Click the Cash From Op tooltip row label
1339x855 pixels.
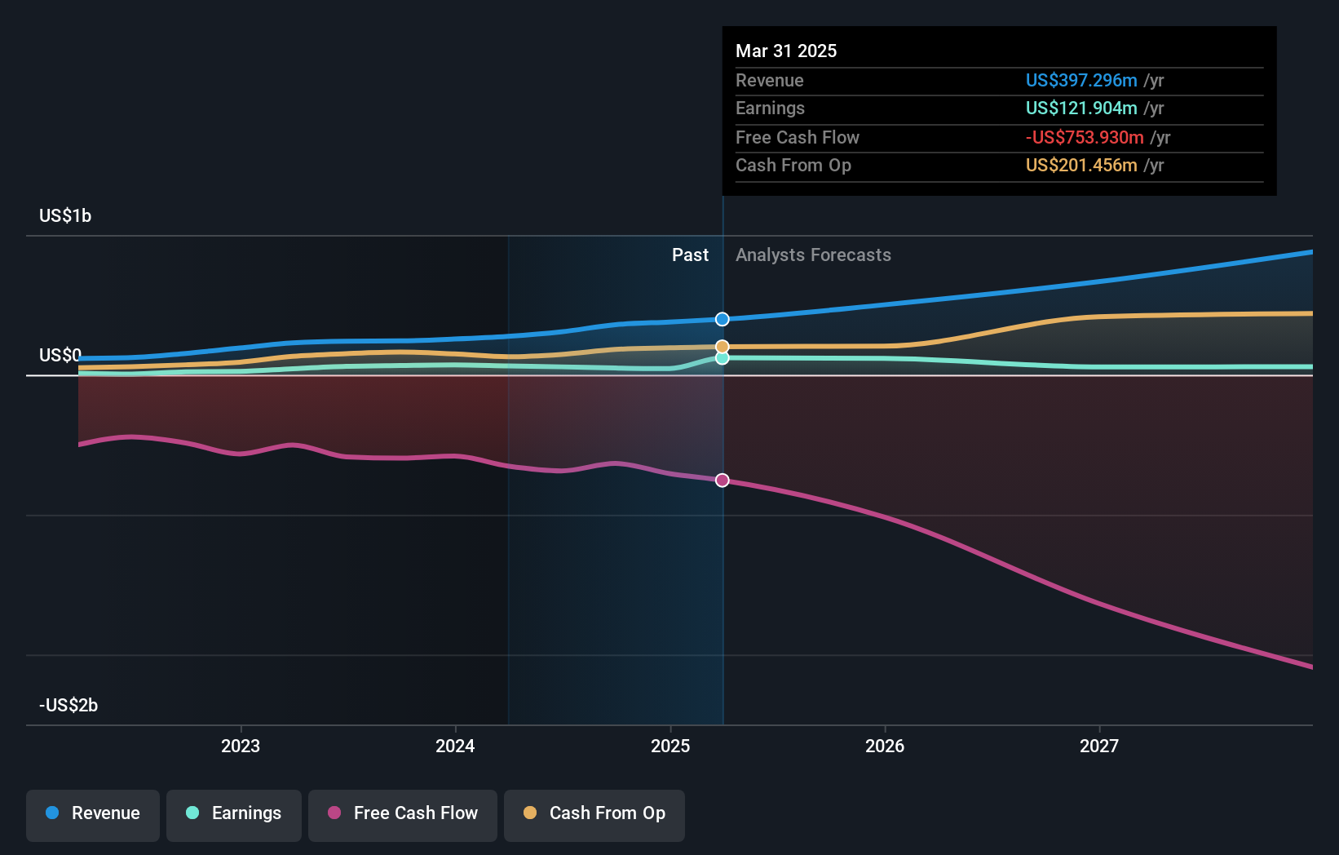(x=793, y=165)
